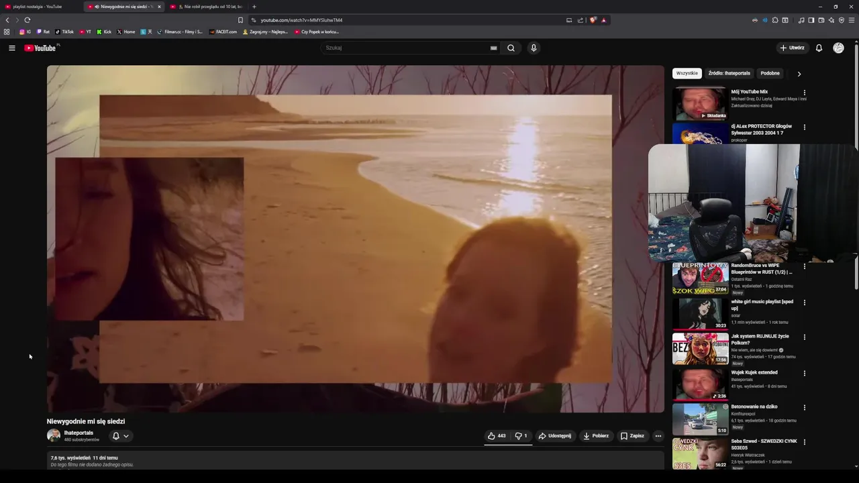Click the search magnifier button

511,48
